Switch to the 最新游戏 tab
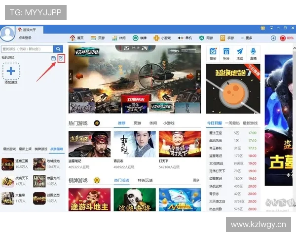The width and height of the screenshot is (296, 237). (x=250, y=123)
